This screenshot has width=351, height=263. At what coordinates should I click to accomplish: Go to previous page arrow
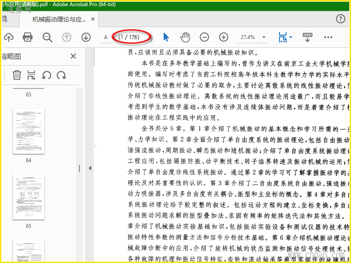pos(67,37)
